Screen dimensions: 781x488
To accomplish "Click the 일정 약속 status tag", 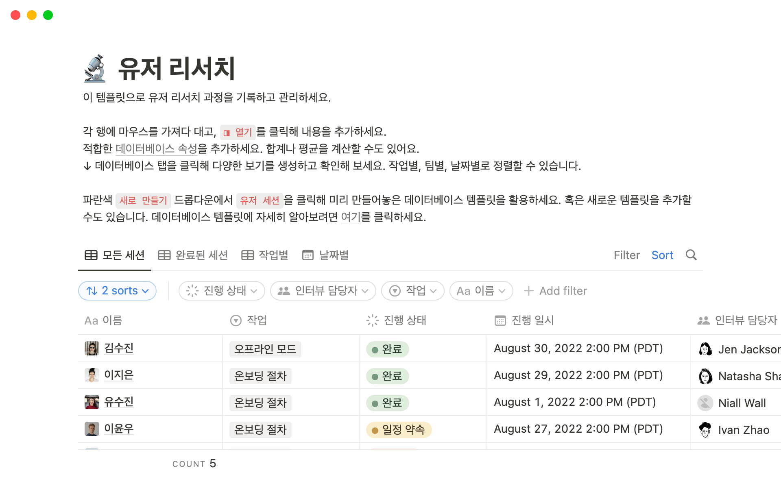I will (399, 429).
